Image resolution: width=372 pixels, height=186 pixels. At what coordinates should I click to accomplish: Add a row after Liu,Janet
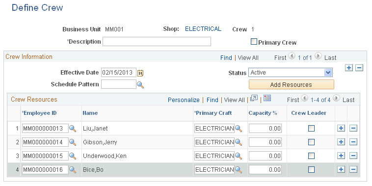click(341, 129)
